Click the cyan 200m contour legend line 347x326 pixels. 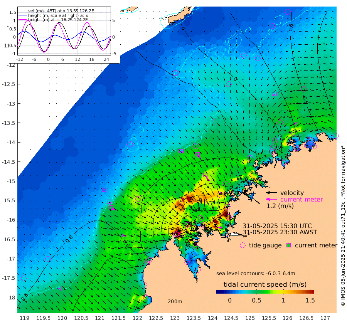pos(174,298)
